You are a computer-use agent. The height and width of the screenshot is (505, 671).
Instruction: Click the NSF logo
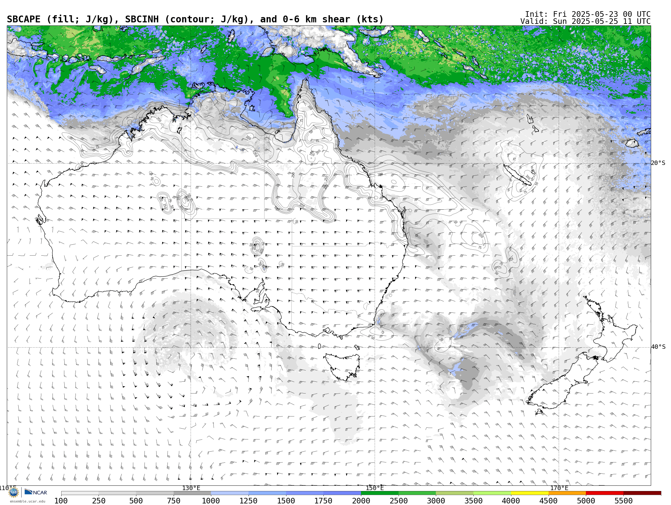coord(14,492)
